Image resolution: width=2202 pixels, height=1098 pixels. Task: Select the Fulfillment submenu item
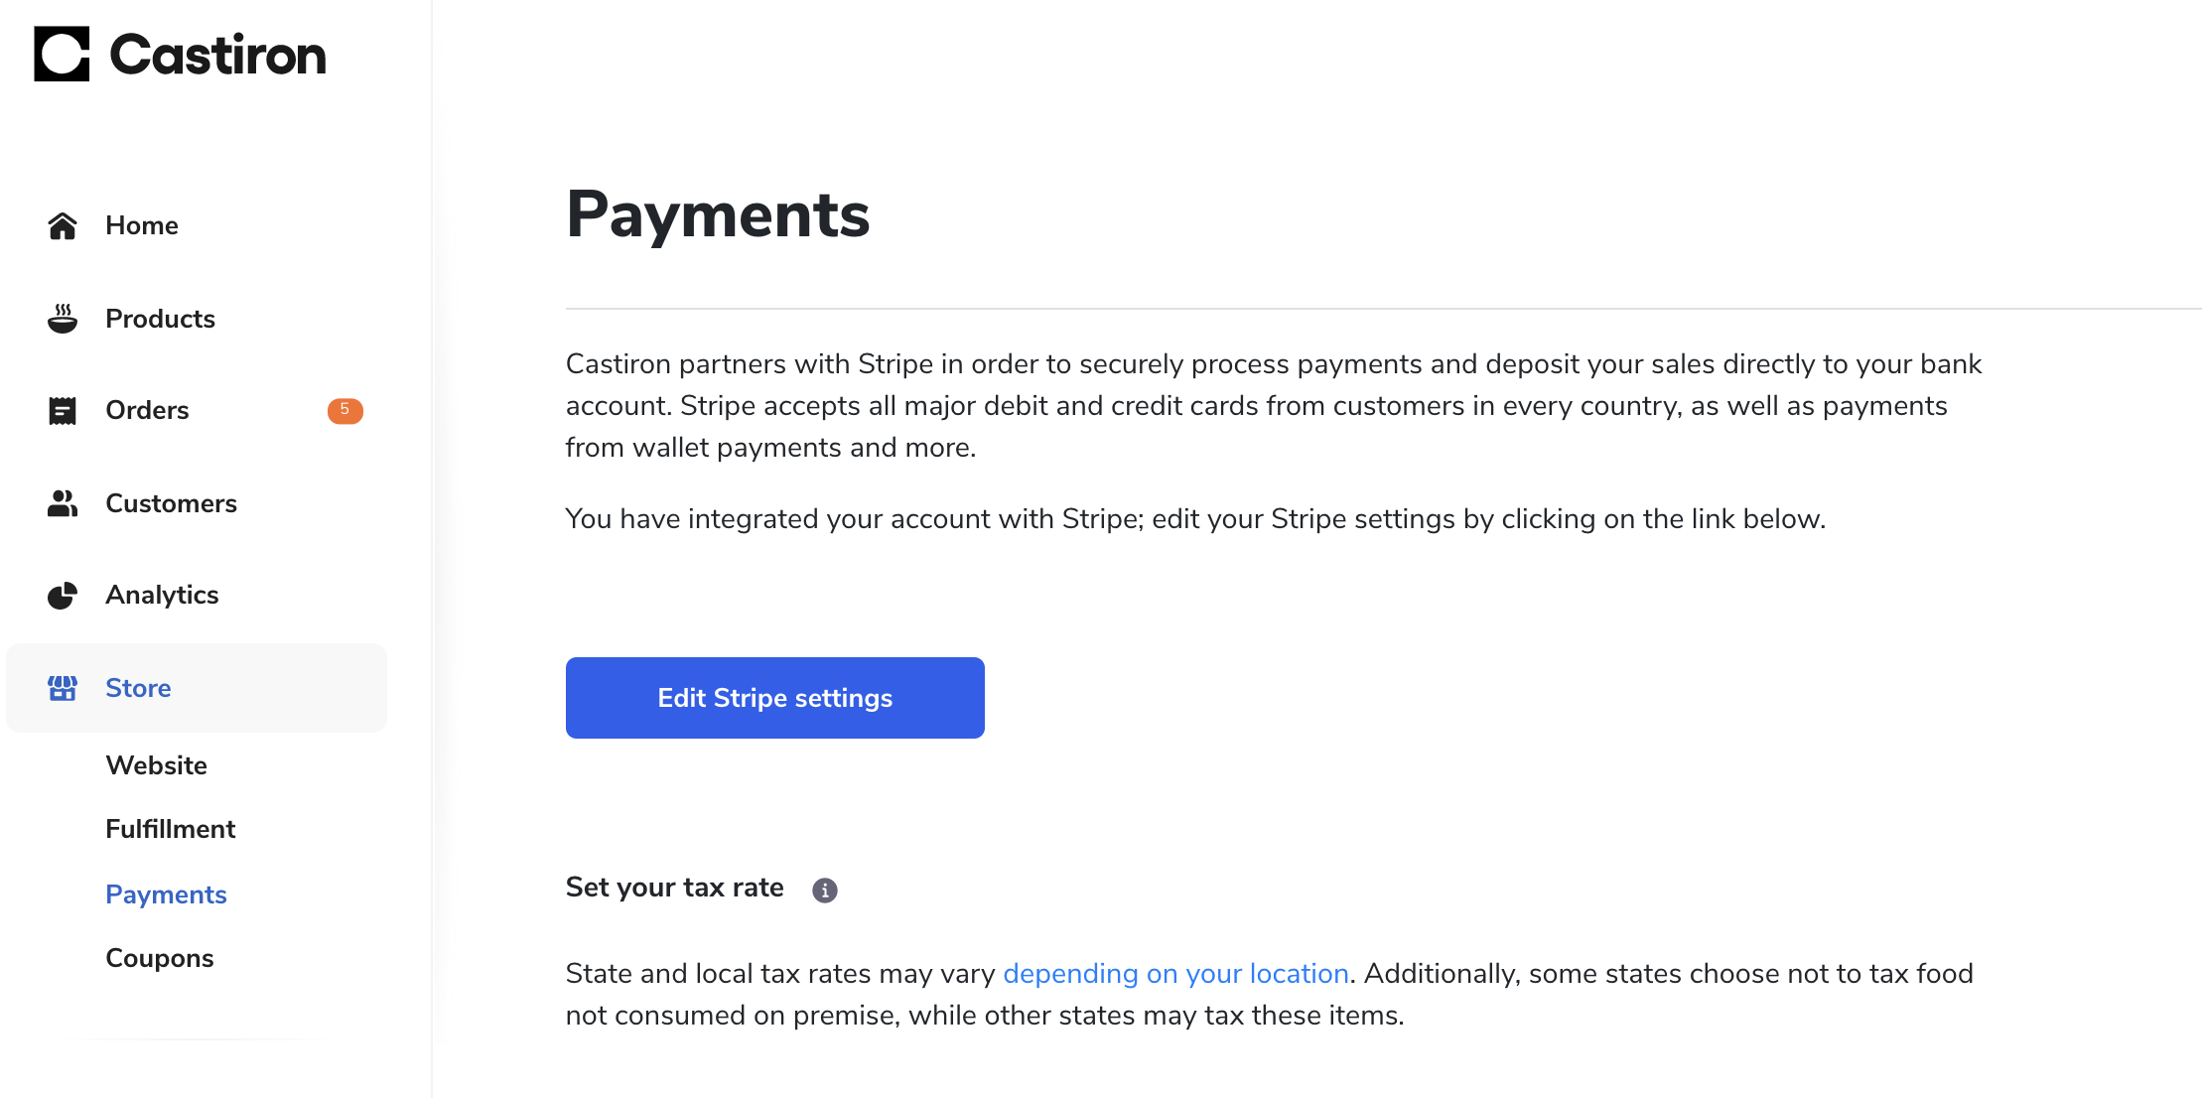click(x=171, y=829)
